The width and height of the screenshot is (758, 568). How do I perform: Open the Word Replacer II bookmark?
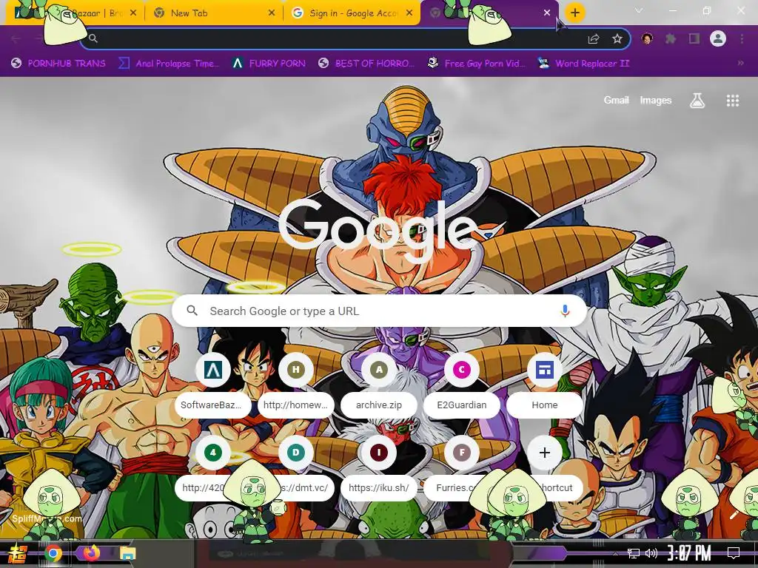tap(583, 64)
